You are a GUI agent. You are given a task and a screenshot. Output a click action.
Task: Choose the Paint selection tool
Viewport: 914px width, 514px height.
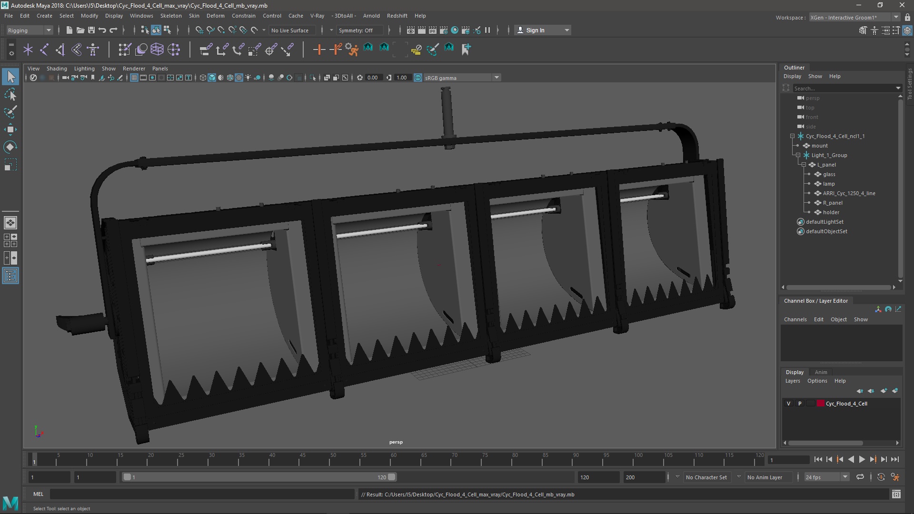tap(10, 112)
